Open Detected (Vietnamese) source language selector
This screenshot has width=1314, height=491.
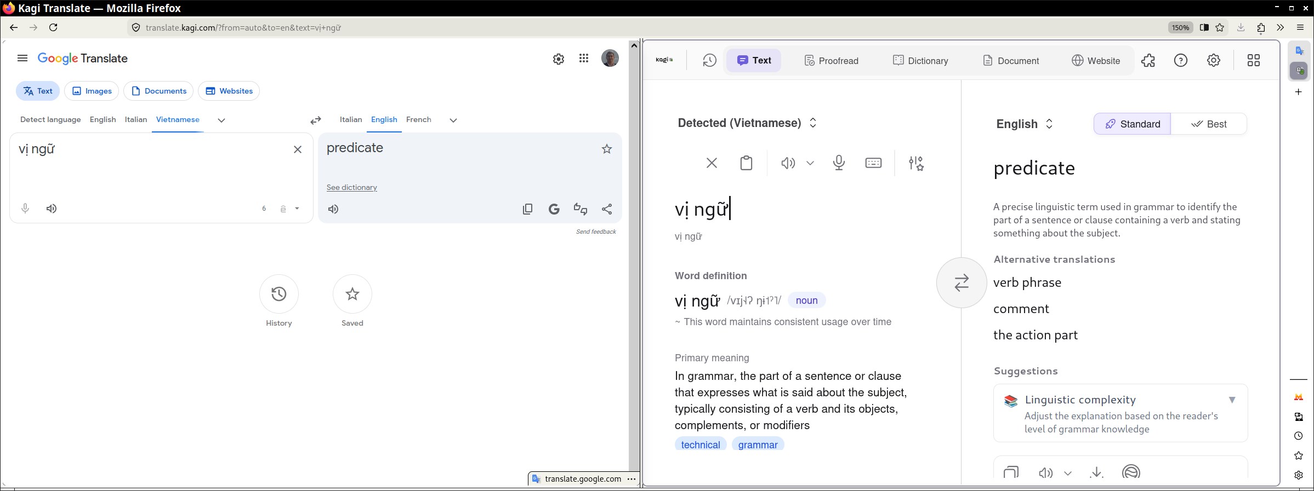[747, 123]
